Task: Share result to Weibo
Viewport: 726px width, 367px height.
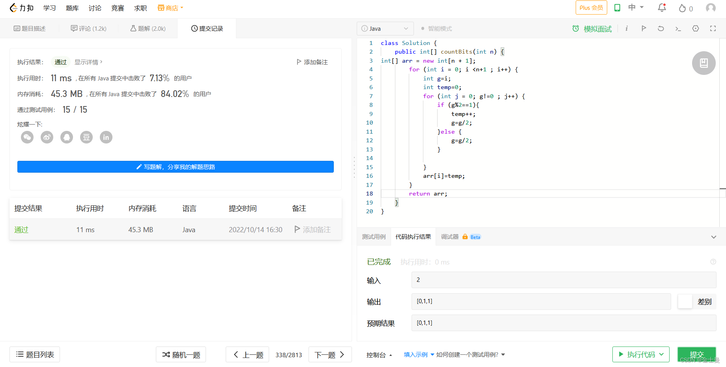Action: [47, 137]
